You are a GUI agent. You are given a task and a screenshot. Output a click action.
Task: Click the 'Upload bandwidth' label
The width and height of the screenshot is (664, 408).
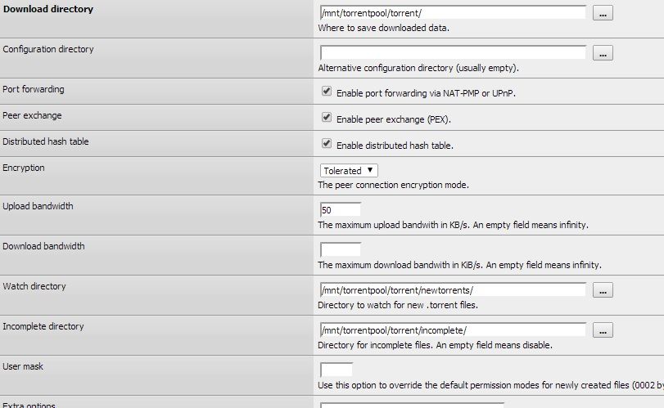pos(38,206)
